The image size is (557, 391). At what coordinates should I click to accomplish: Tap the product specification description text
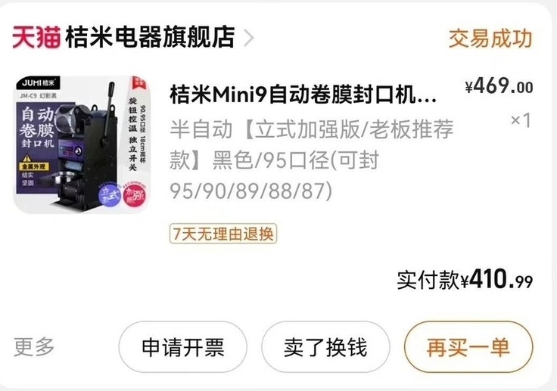coord(312,160)
